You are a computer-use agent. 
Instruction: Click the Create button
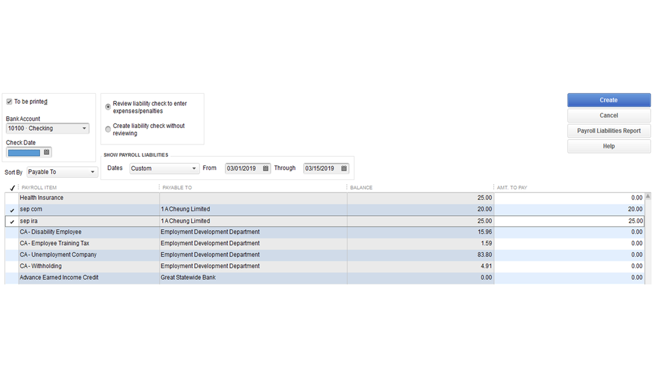(609, 100)
